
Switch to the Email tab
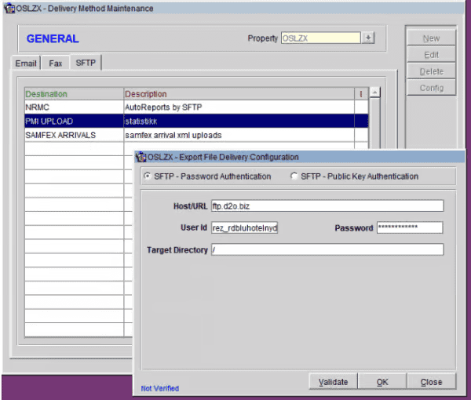(x=26, y=64)
